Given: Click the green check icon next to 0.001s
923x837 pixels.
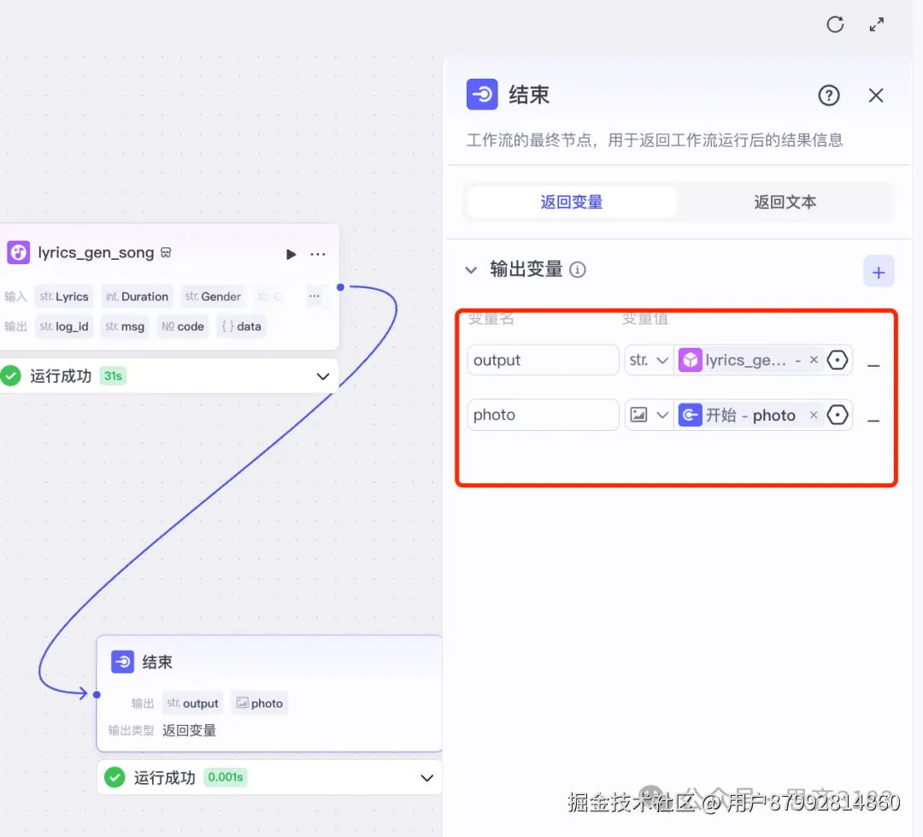Looking at the screenshot, I should click(115, 777).
